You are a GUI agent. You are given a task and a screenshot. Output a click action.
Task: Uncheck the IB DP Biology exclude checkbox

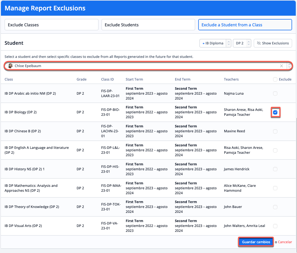(275, 112)
